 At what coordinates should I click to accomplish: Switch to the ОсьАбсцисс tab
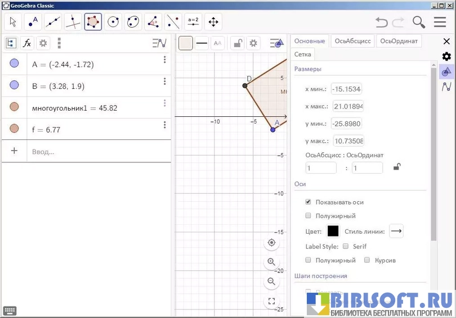(x=352, y=41)
